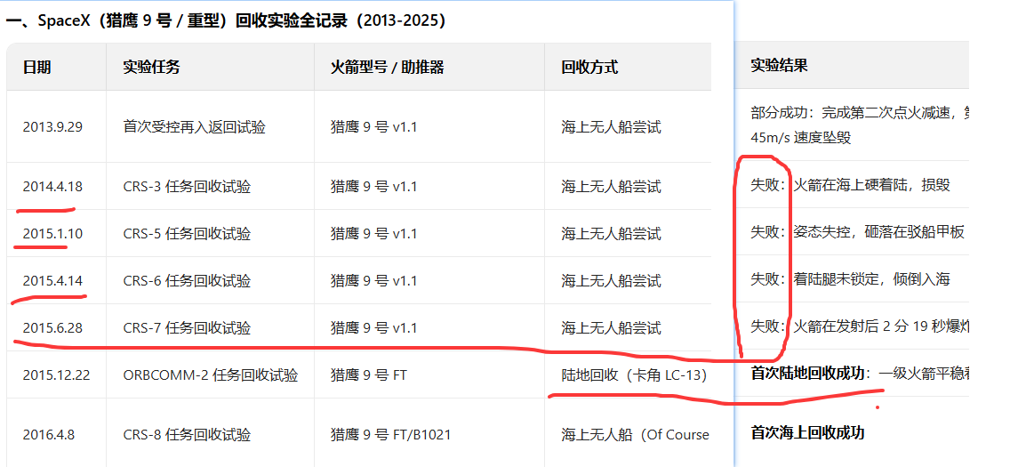Click the 部分成功 result for 2013.9.29
Screen dimensions: 1018x467
click(x=859, y=125)
